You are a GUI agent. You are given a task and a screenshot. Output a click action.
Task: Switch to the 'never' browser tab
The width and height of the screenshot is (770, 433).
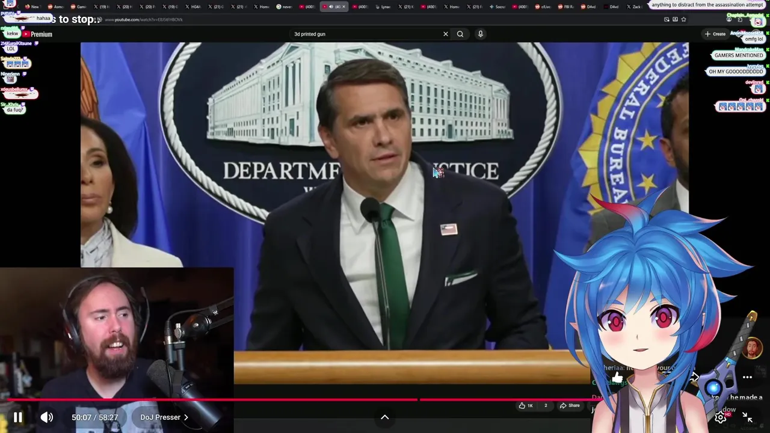(x=284, y=7)
